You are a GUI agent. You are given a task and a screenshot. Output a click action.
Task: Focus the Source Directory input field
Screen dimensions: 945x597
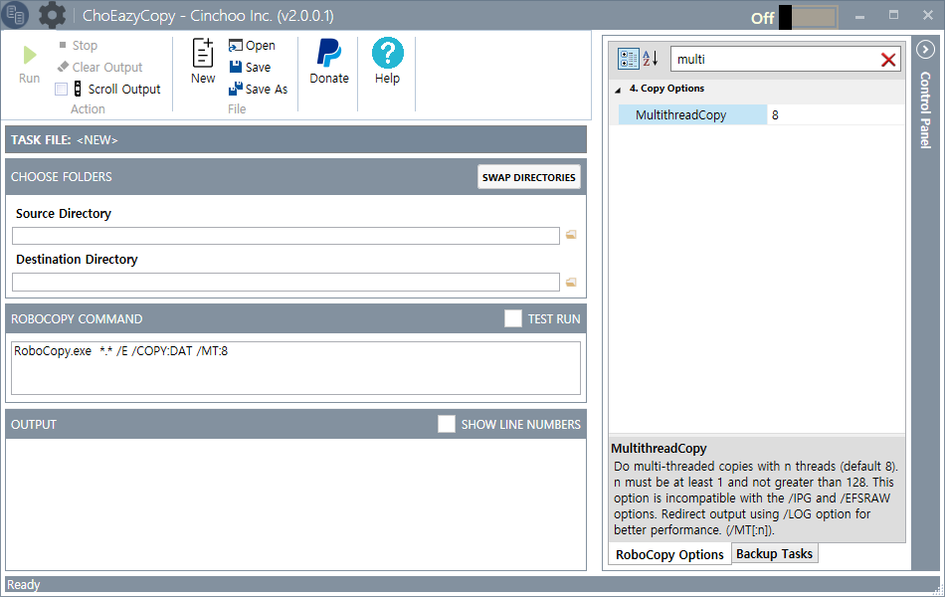point(285,236)
